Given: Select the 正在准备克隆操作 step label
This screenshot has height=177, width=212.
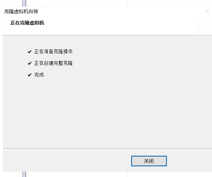Looking at the screenshot, I should pos(53,51).
